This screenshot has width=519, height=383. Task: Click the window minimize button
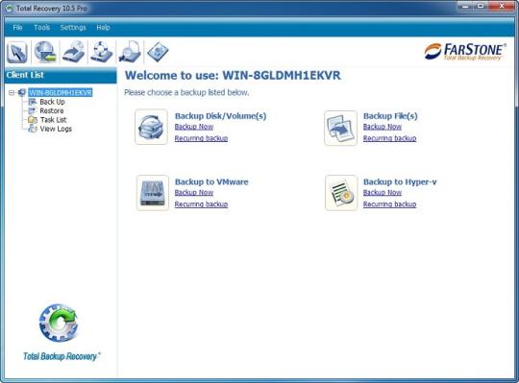click(466, 6)
